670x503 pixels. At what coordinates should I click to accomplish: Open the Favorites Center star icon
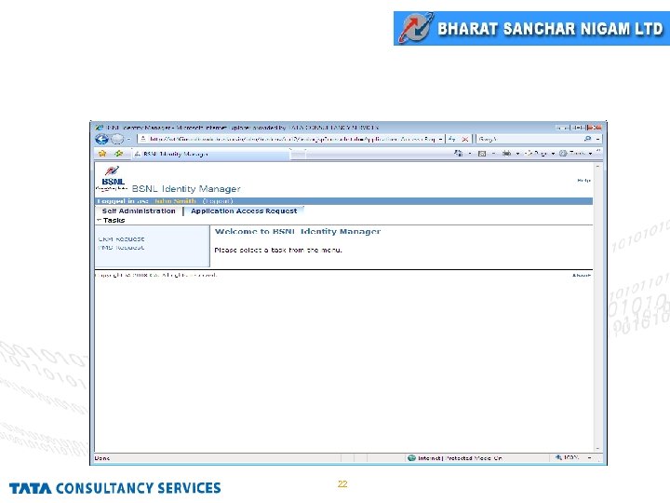point(102,153)
